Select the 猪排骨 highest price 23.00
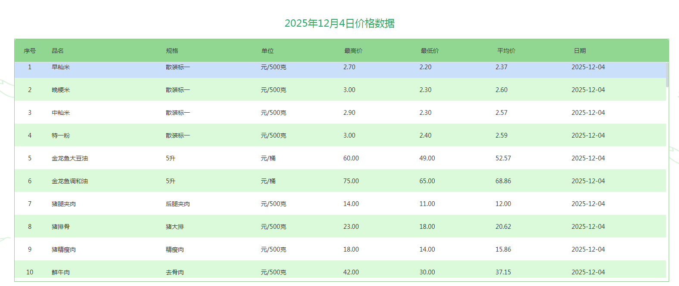679x286 pixels. (x=351, y=227)
